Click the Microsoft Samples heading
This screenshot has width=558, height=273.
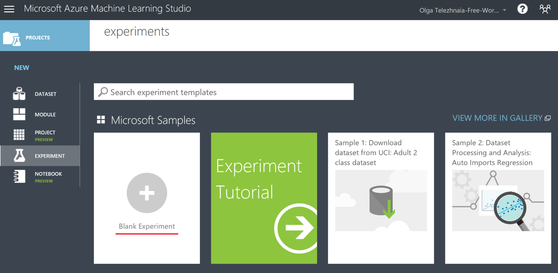tap(153, 120)
